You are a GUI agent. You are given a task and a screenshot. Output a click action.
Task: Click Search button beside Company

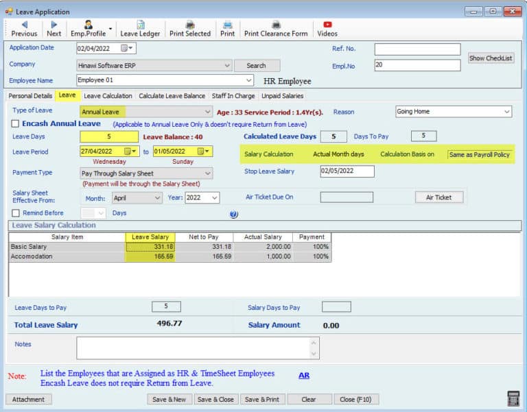[257, 66]
